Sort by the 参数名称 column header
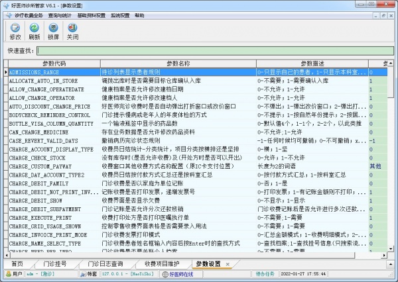This screenshot has height=282, width=398. (x=177, y=64)
